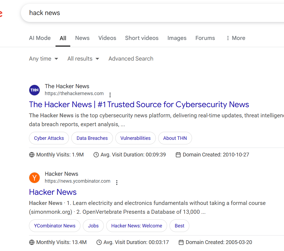The width and height of the screenshot is (284, 251).
Task: Click the snippet starting 'The Hacker News is the top'
Action: (157, 120)
